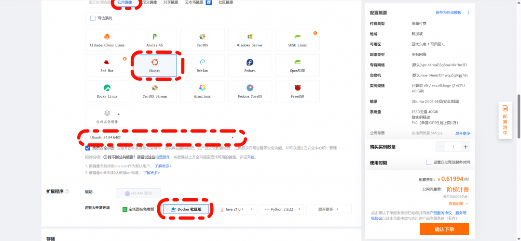This screenshot has height=241, width=521.
Task: Click the ¥ 0.61994 configuration fee value
Action: pos(450,179)
